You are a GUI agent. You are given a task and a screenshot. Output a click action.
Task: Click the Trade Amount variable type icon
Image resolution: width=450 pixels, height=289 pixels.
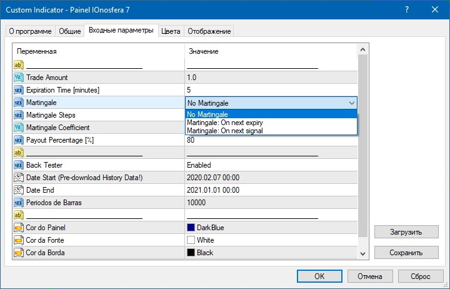point(18,78)
